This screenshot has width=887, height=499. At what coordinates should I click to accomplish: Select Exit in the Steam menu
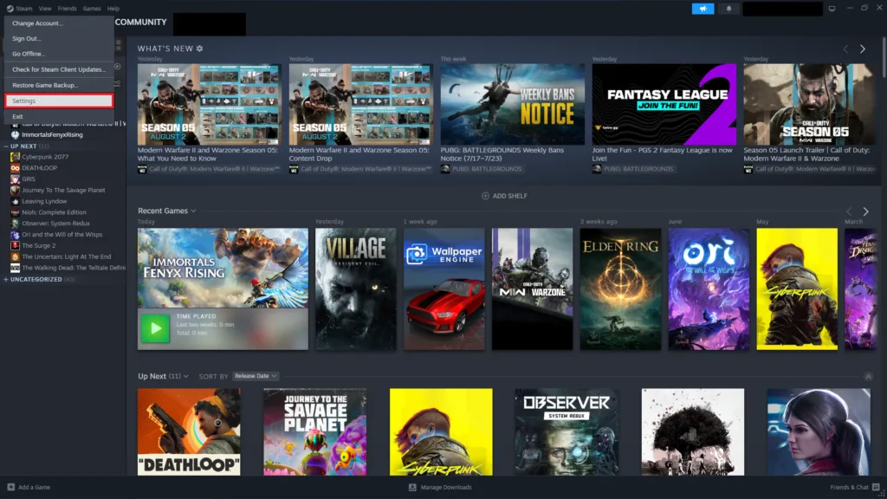click(59, 117)
